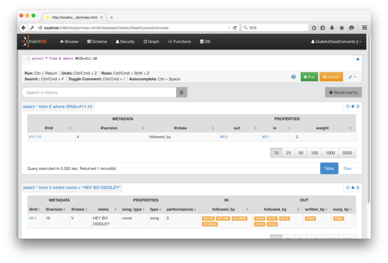Close the localhost studio tab
The image size is (388, 263).
[101, 17]
